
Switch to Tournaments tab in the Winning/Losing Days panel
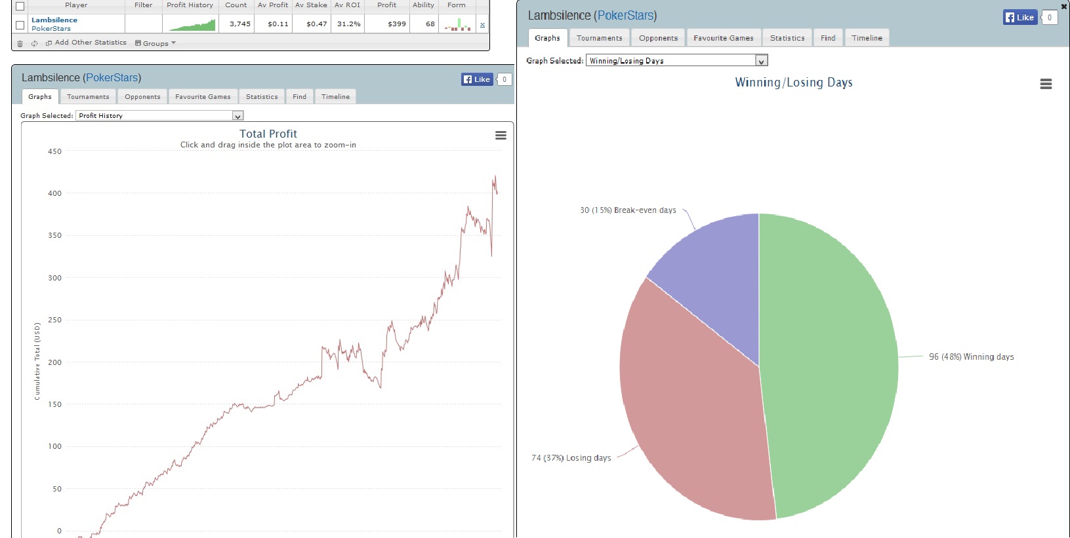point(600,38)
